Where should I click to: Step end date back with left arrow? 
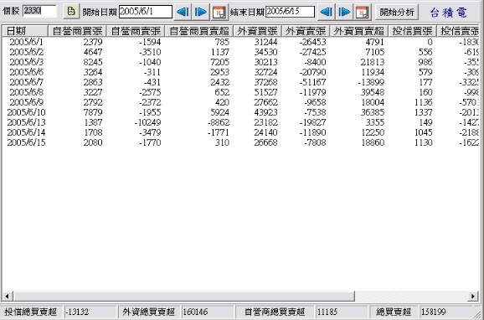coord(326,12)
